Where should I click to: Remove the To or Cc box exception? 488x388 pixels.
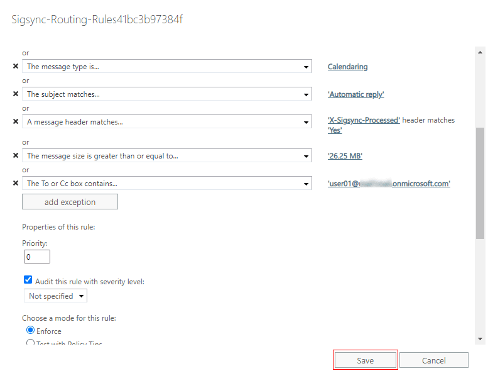16,184
